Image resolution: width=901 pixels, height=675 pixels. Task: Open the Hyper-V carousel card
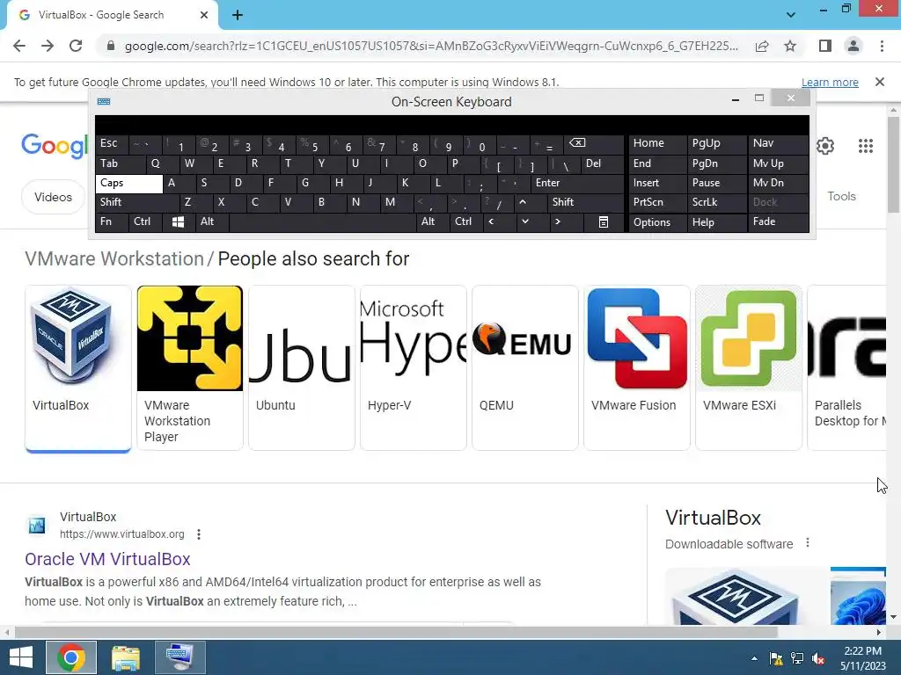(414, 367)
